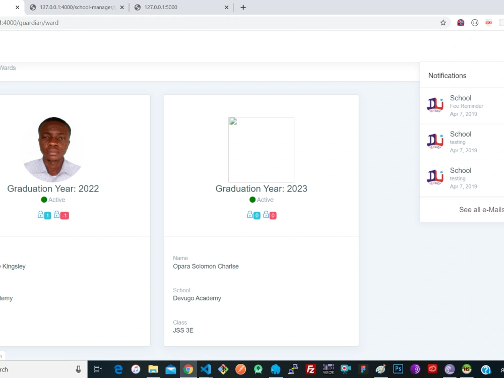Viewport: 504px width, 378px height.
Task: Open Visual Studio Code from taskbar
Action: (x=206, y=369)
